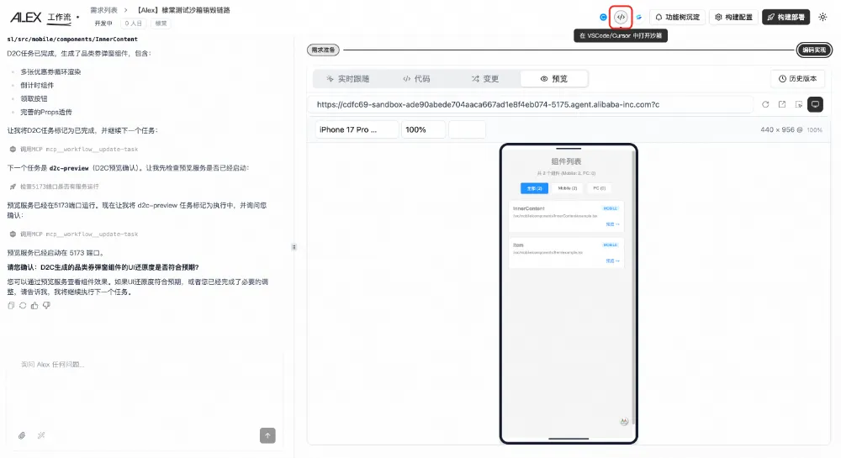Click the blue circular C icon in header
The image size is (841, 458).
click(x=603, y=17)
